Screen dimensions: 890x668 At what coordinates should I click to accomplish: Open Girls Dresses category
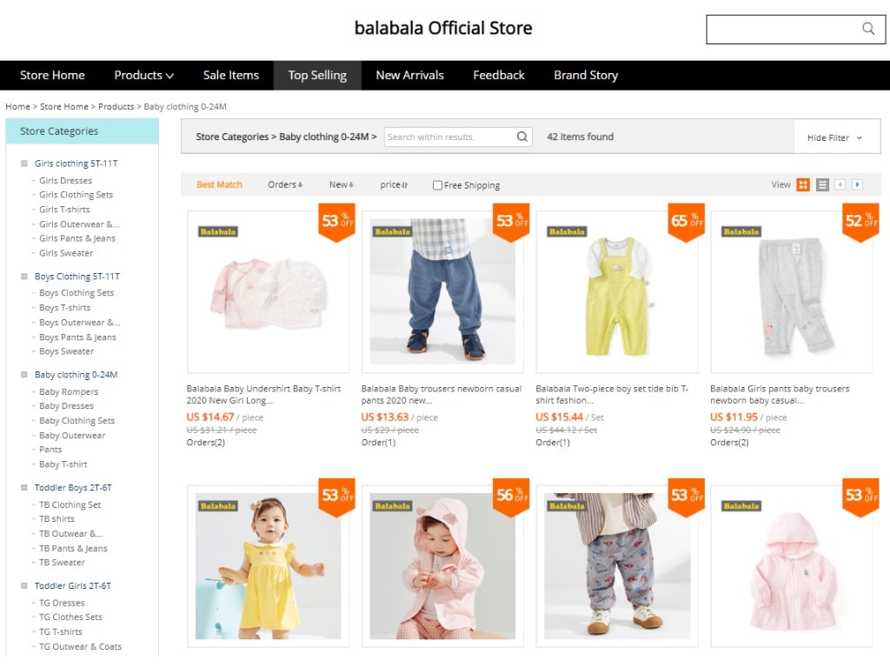click(65, 181)
